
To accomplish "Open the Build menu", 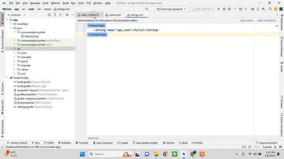I will (66, 3).
